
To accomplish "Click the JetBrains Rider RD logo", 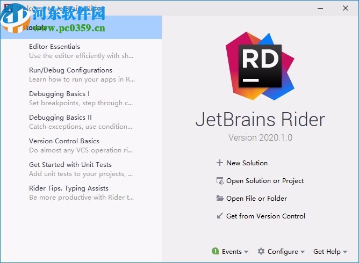I will (260, 66).
